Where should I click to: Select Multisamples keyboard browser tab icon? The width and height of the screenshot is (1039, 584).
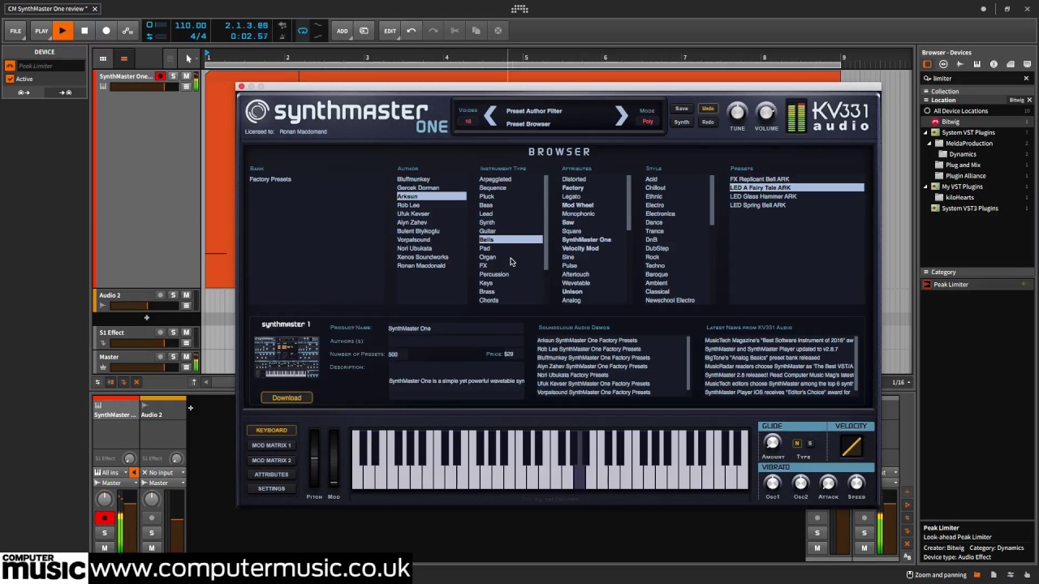coord(976,64)
